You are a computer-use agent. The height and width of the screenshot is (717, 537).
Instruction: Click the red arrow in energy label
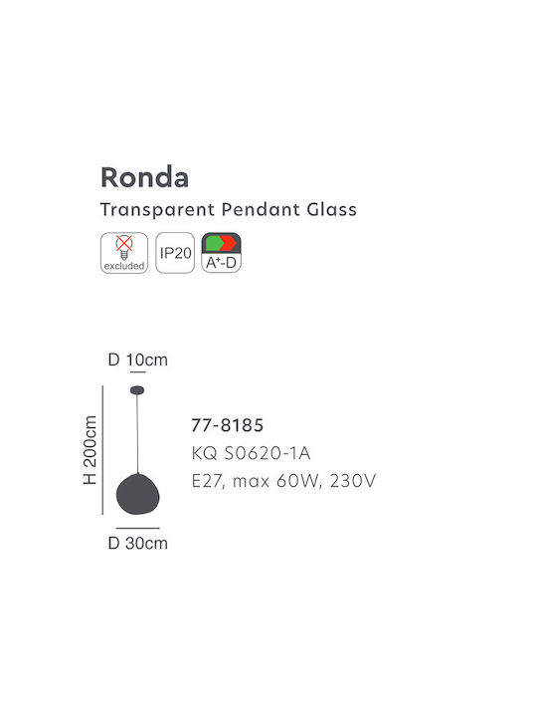[x=230, y=243]
